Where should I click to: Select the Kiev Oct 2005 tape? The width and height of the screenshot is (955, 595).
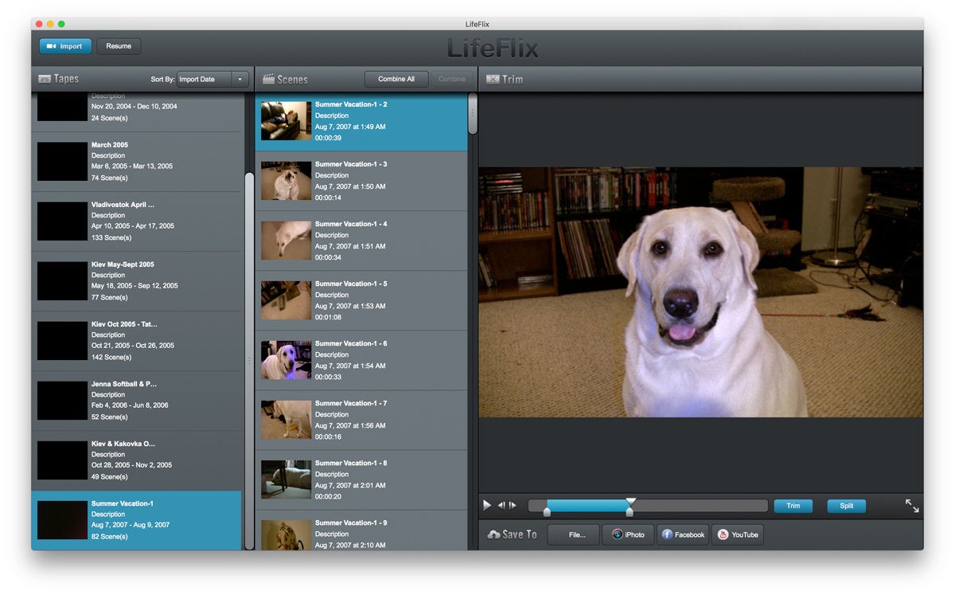pos(136,341)
